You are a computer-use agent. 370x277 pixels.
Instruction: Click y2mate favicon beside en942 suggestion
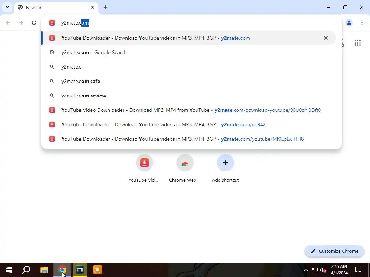(x=52, y=124)
